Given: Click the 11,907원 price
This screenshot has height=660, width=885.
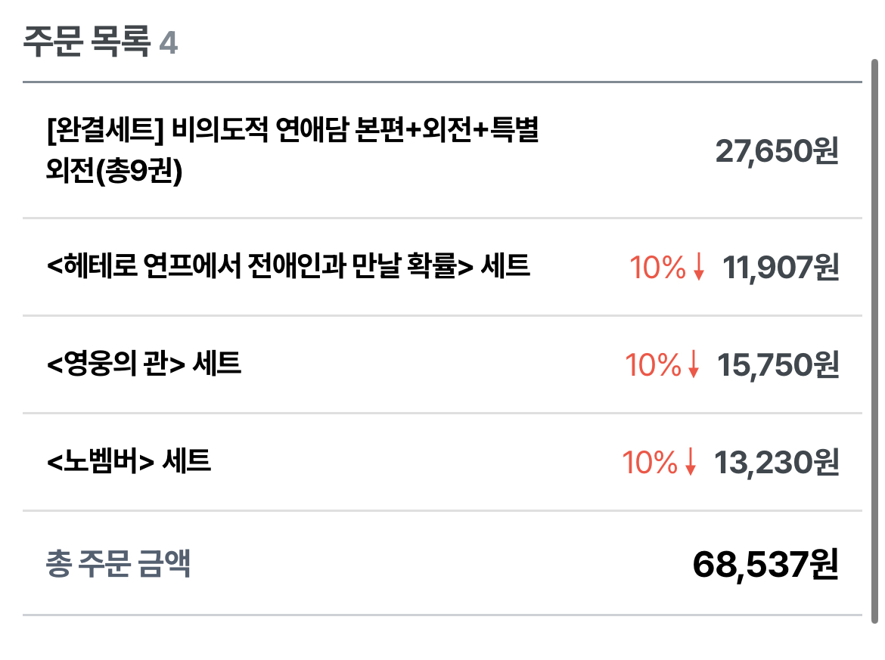Looking at the screenshot, I should [x=781, y=268].
